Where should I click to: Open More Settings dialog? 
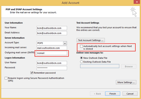(126, 82)
